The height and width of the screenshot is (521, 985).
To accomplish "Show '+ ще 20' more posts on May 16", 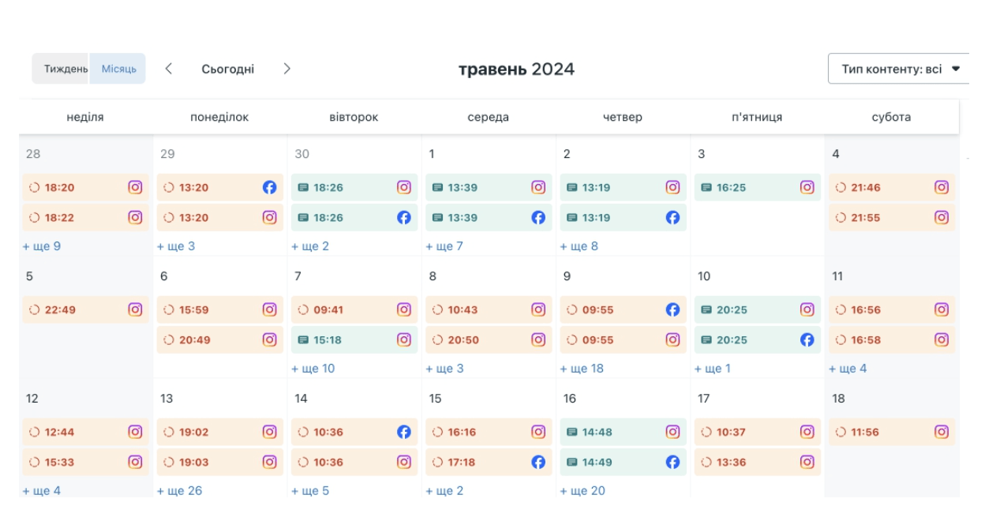I will 582,491.
